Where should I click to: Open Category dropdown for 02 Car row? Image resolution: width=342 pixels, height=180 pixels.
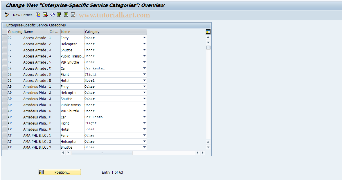click(144, 68)
